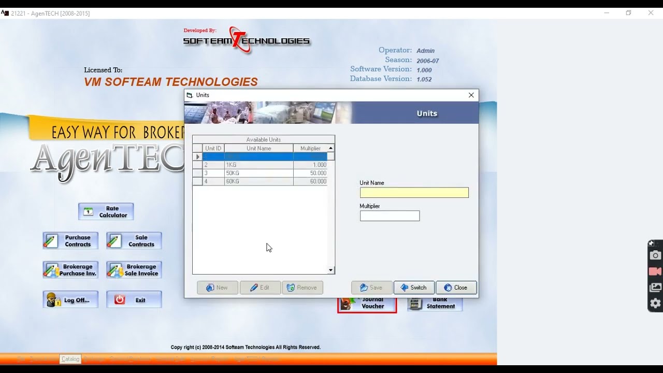Viewport: 663px width, 373px height.
Task: Close the Units dialog with the X
Action: (471, 95)
